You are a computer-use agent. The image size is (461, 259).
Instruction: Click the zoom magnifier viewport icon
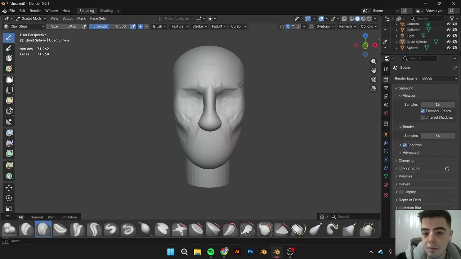(373, 62)
